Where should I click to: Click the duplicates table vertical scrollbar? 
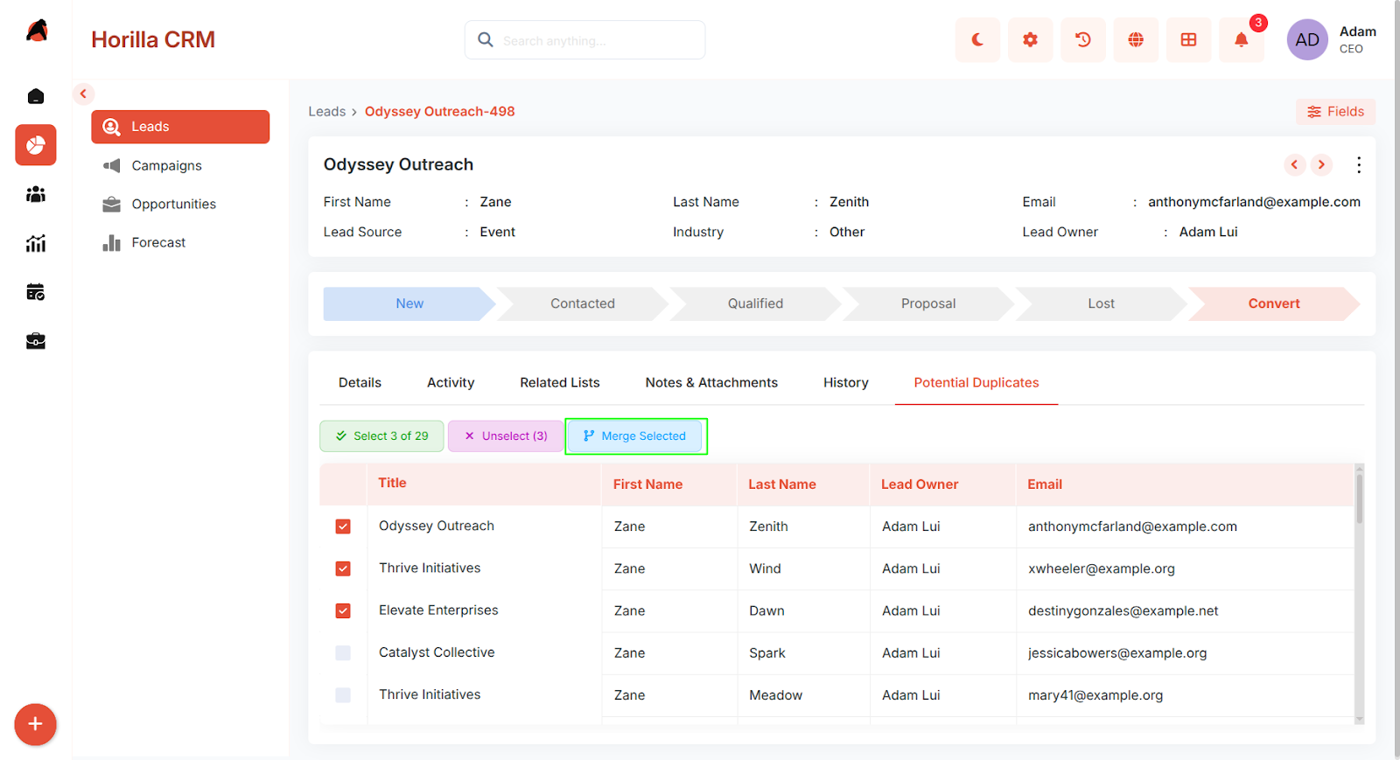[x=1359, y=499]
